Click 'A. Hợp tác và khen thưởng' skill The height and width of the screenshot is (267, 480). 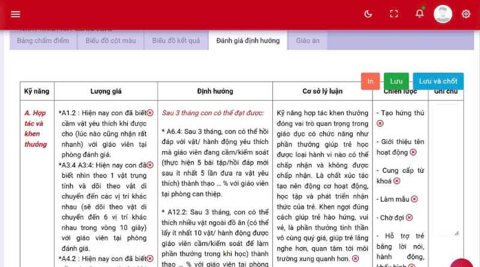35,128
